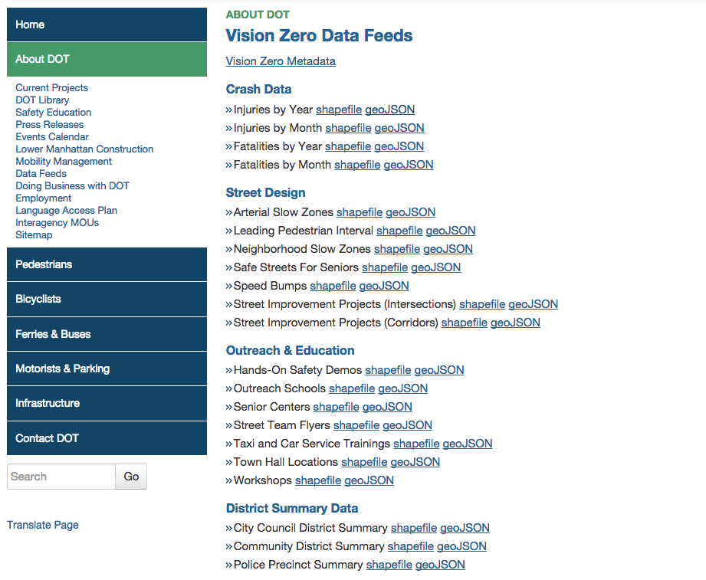Screen dimensions: 706x580
Task: Open Mobility Management sidebar link
Action: [x=64, y=161]
